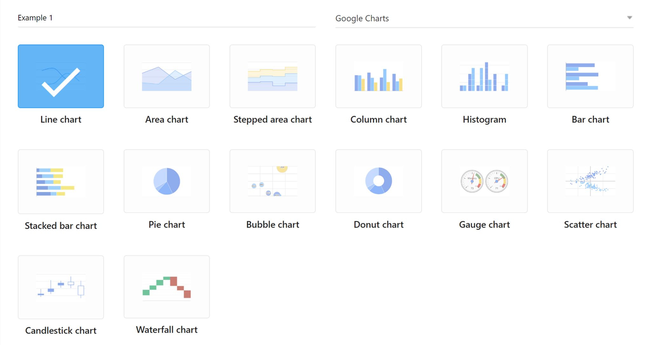Screen dimensions: 651x345
Task: Click the dropdown arrow beside Google Charts
Action: point(629,18)
